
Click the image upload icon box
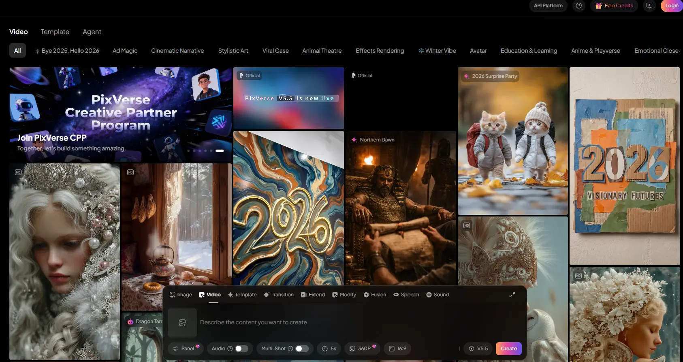pos(182,323)
